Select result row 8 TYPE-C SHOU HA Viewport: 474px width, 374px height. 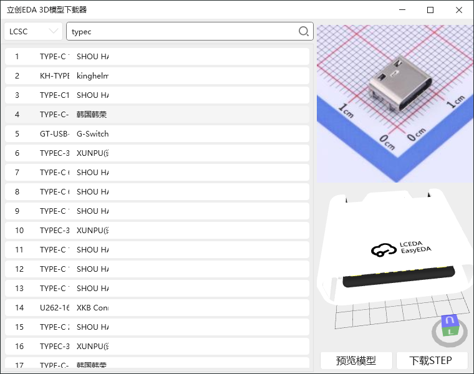[157, 192]
